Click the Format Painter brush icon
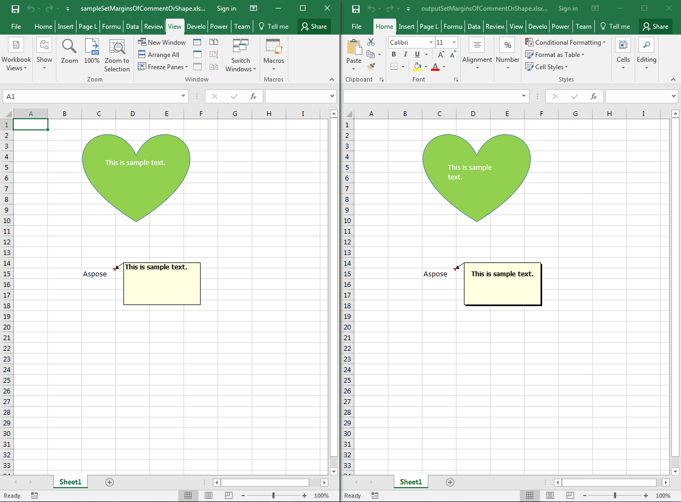 [371, 67]
